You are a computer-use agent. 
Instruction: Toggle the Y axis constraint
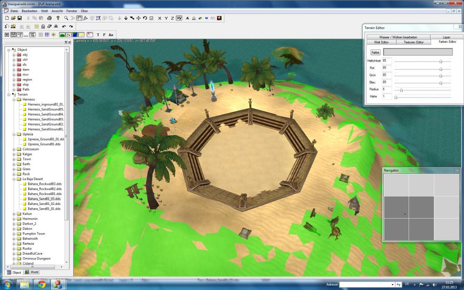pos(166,18)
